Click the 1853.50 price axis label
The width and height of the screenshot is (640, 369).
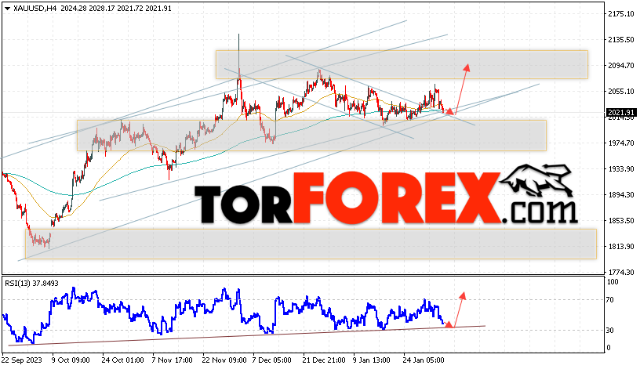tap(621, 221)
